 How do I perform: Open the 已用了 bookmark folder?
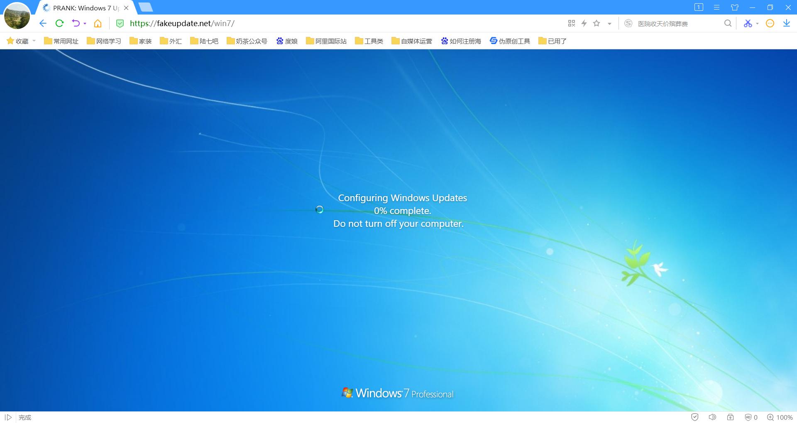pos(553,41)
